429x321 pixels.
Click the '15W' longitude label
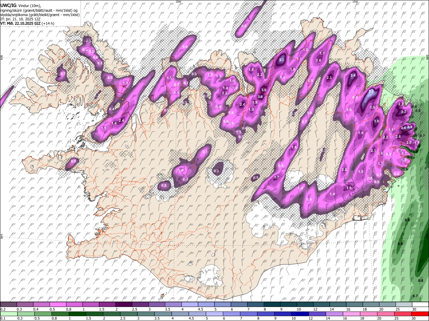pyautogui.click(x=355, y=2)
